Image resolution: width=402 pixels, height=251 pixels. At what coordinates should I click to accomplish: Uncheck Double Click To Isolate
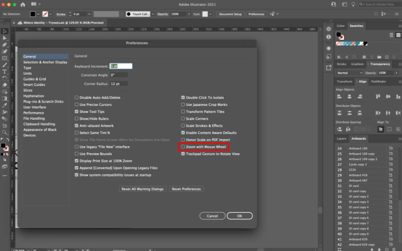coord(183,98)
